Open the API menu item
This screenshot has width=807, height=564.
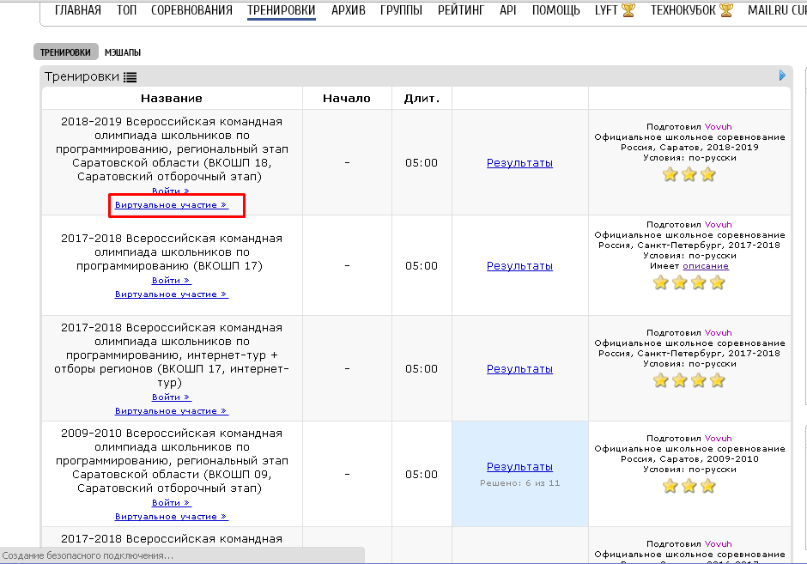tap(507, 9)
